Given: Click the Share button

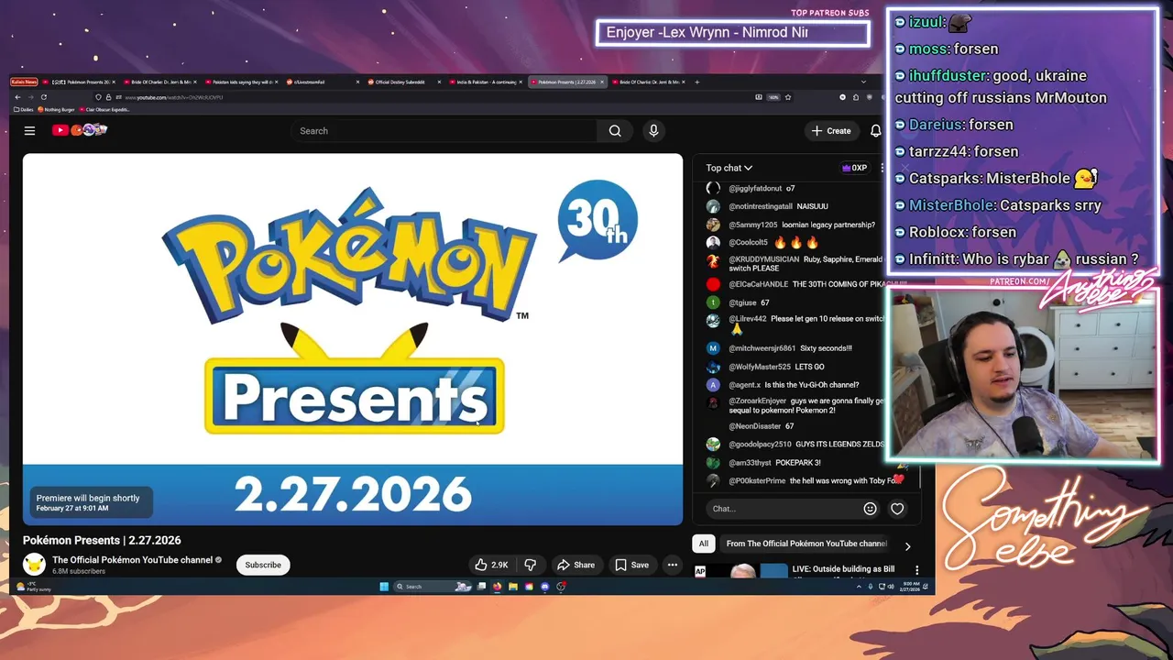Looking at the screenshot, I should pyautogui.click(x=576, y=565).
